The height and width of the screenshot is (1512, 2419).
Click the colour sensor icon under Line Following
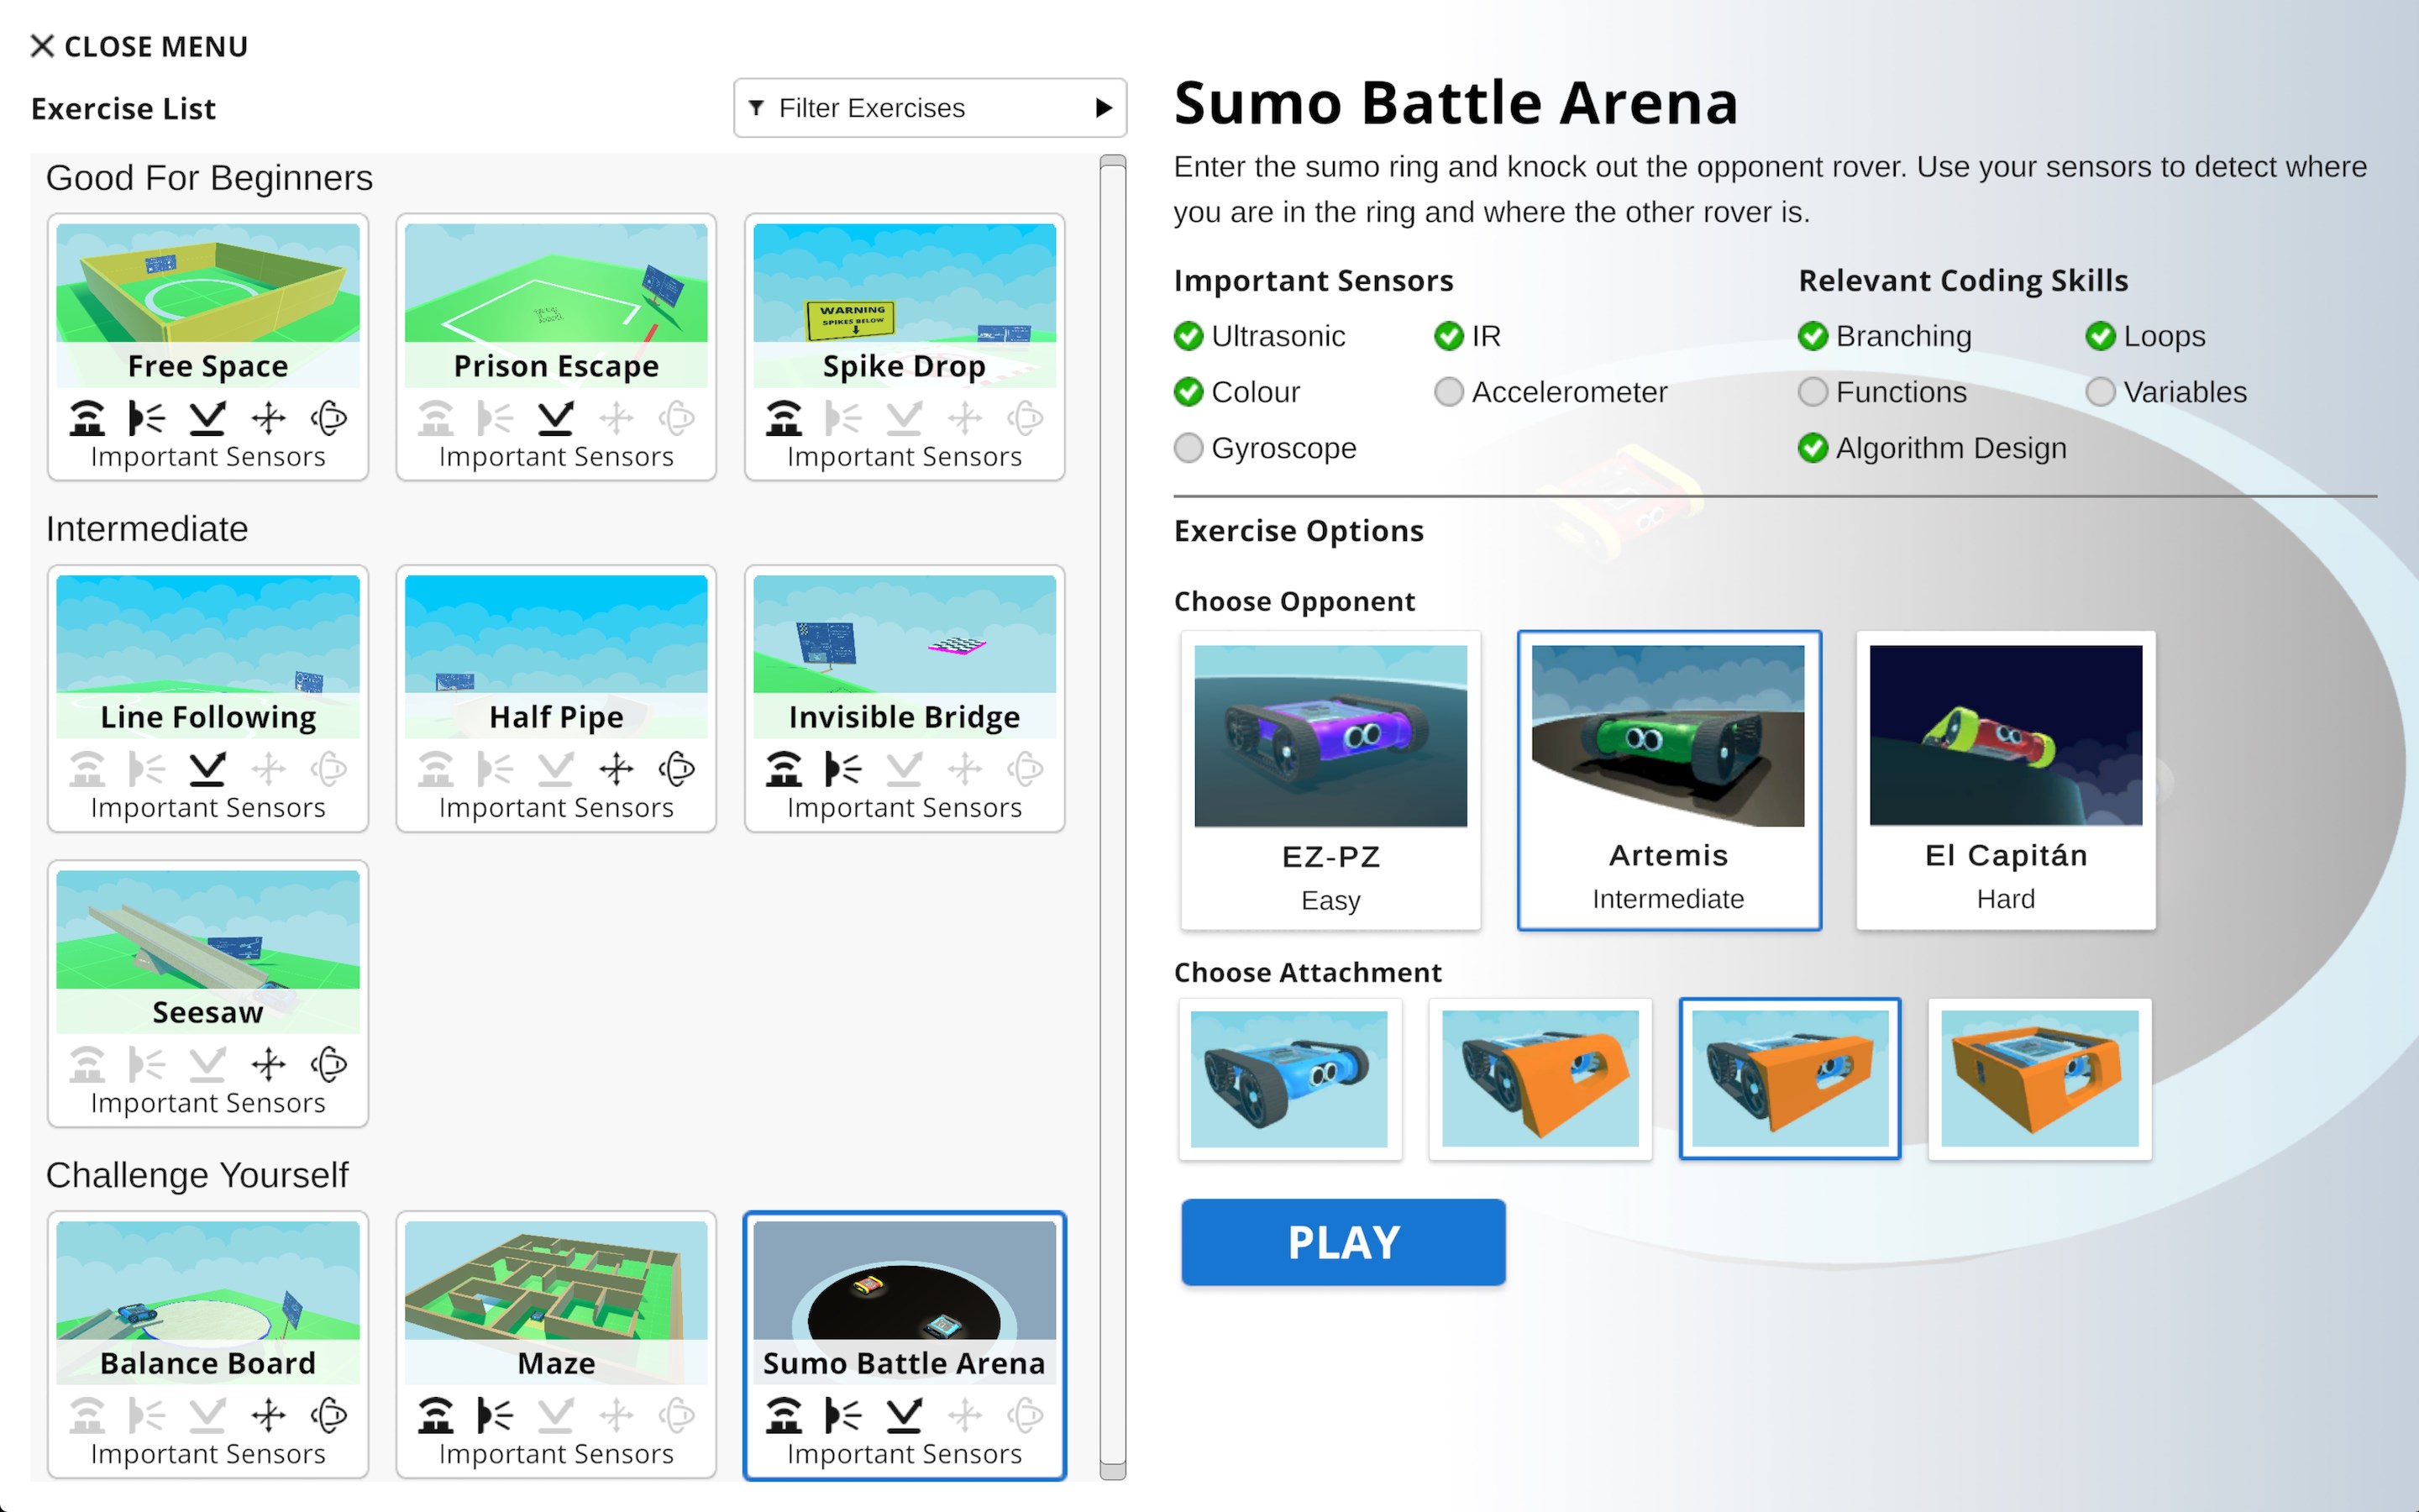point(207,769)
